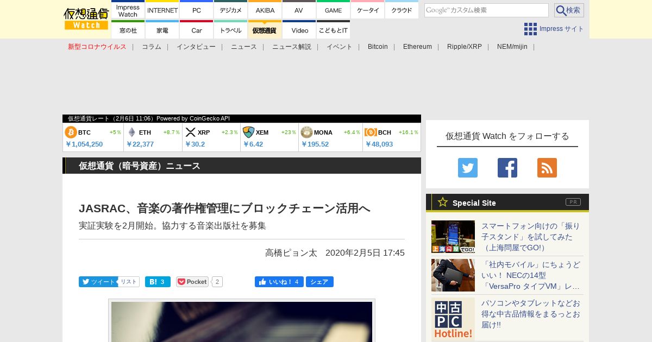Open the NEC VersaPro article thumbnail
This screenshot has width=652, height=342.
[453, 275]
